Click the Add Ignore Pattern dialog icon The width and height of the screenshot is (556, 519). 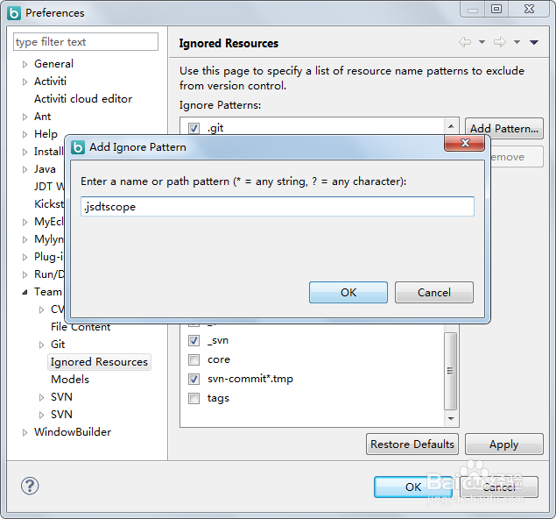(78, 147)
